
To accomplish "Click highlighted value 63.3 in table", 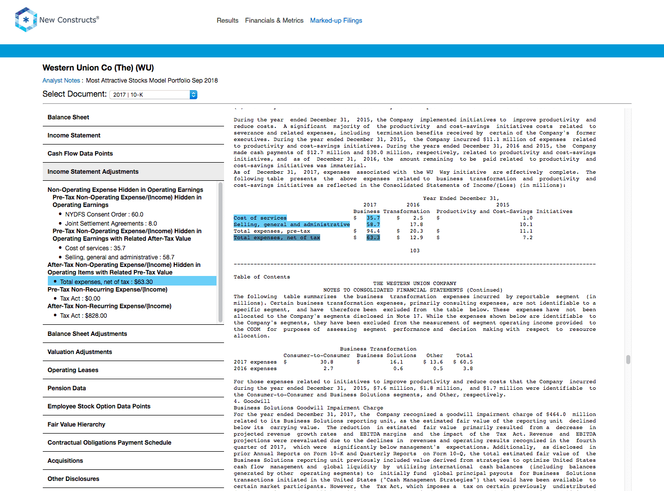I will (x=373, y=238).
